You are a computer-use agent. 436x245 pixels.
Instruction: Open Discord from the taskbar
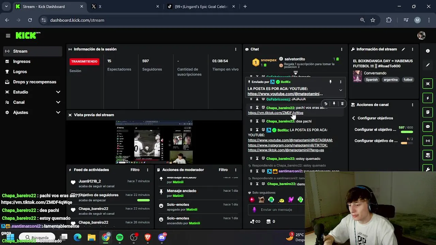(x=162, y=237)
